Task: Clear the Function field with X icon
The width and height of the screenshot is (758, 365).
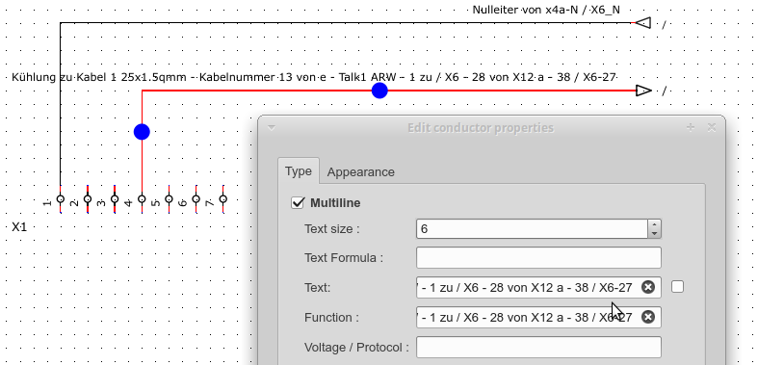Action: coord(648,317)
